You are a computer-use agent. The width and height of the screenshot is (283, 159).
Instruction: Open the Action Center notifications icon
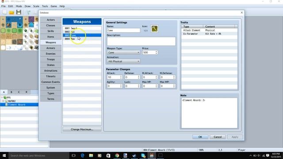click(x=268, y=155)
